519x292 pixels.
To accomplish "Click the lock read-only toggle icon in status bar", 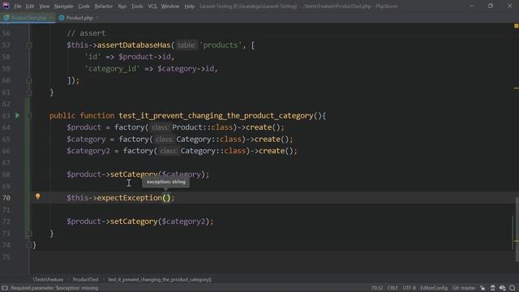I will [x=483, y=288].
